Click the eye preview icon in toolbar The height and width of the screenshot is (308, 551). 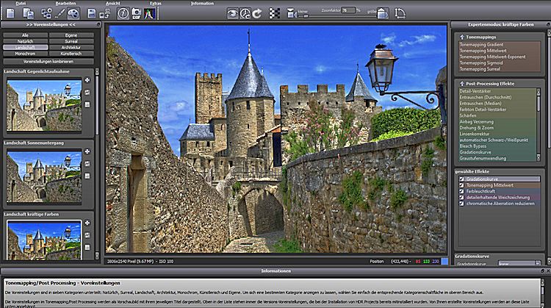pos(233,13)
